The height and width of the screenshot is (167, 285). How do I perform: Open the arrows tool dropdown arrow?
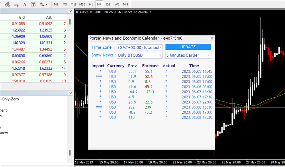[x=47, y=4]
